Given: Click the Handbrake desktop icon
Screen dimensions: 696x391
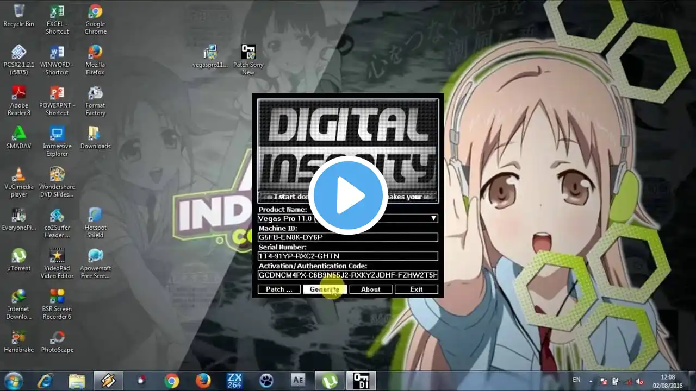Looking at the screenshot, I should point(18,341).
